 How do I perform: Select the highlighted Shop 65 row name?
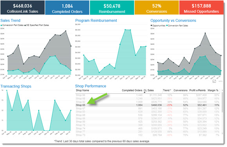81,105
